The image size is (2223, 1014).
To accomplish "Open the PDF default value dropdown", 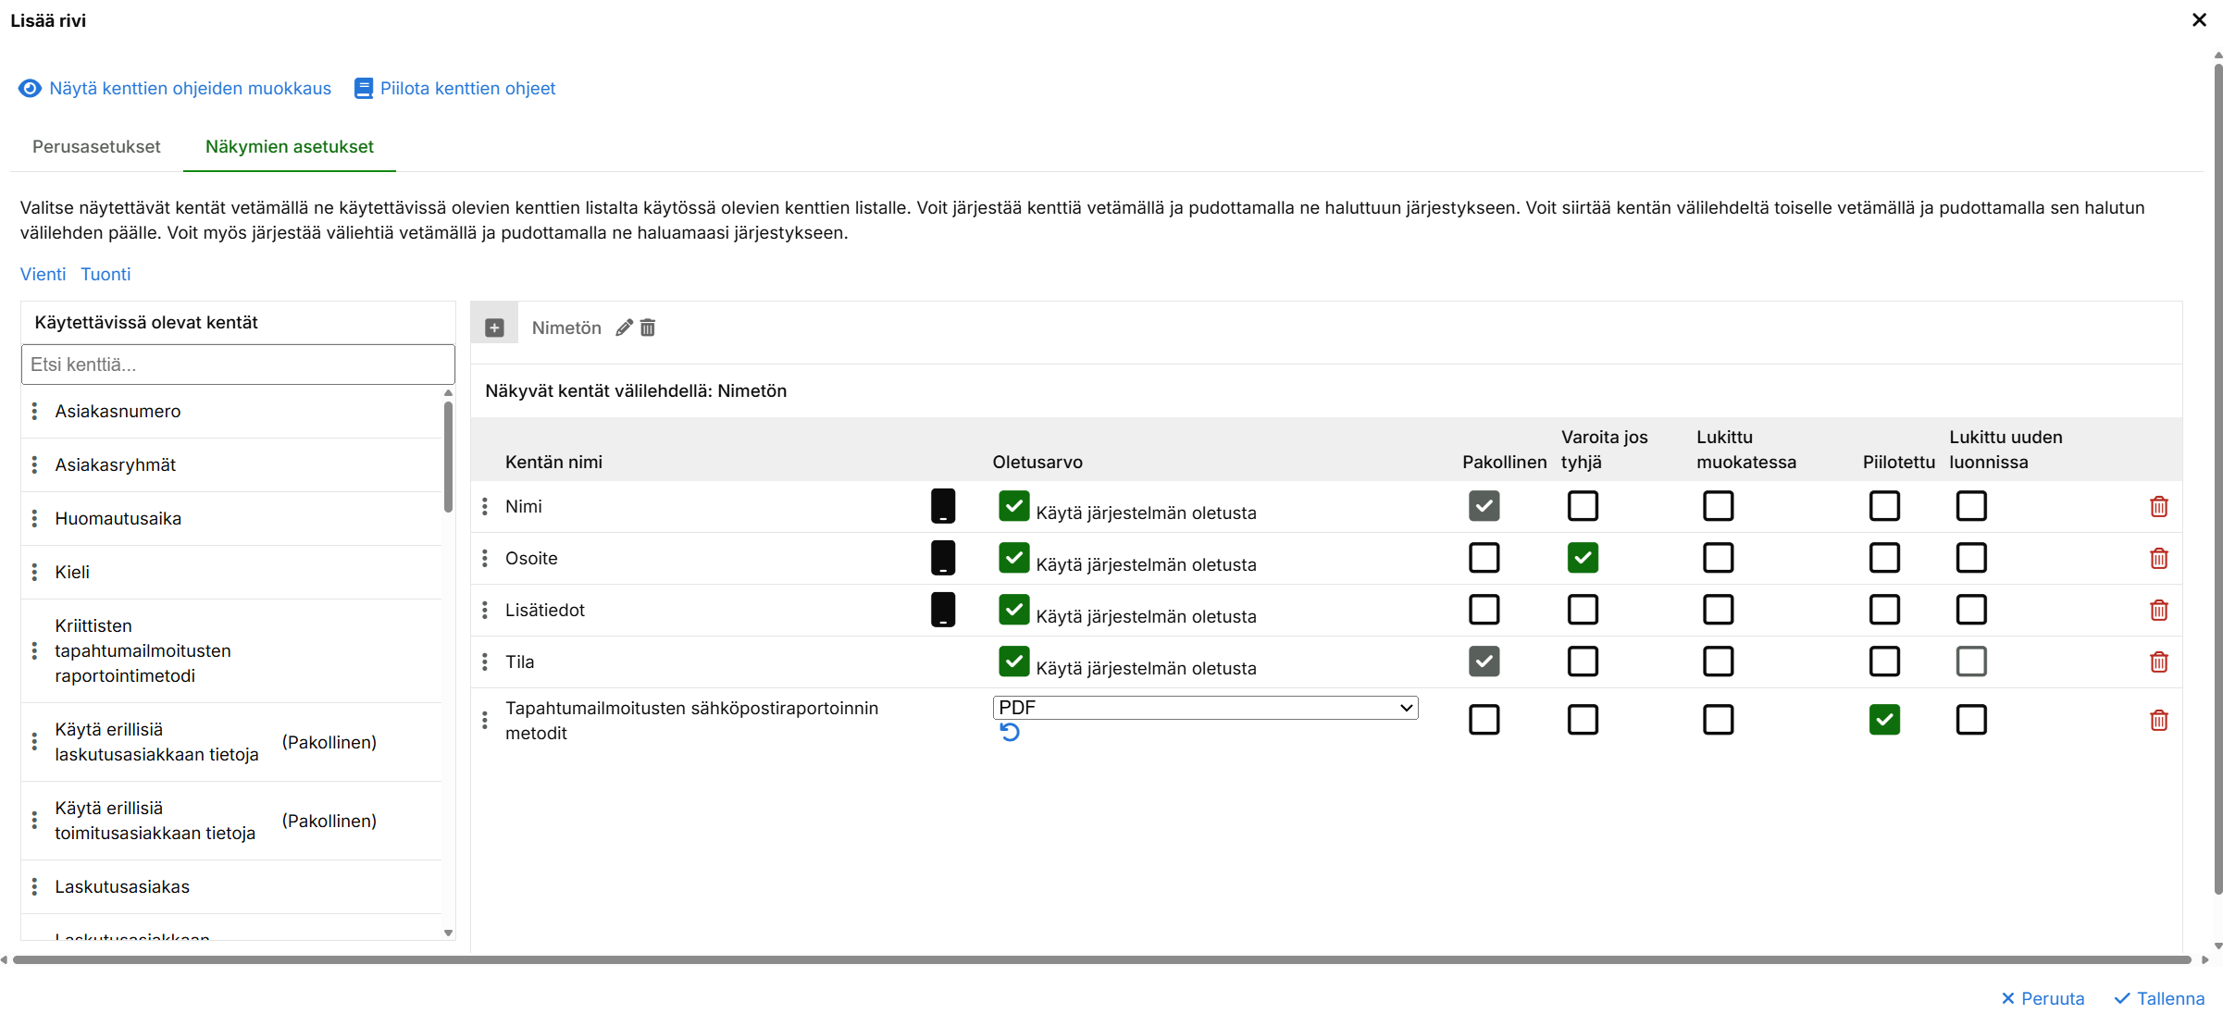I will coord(1205,708).
